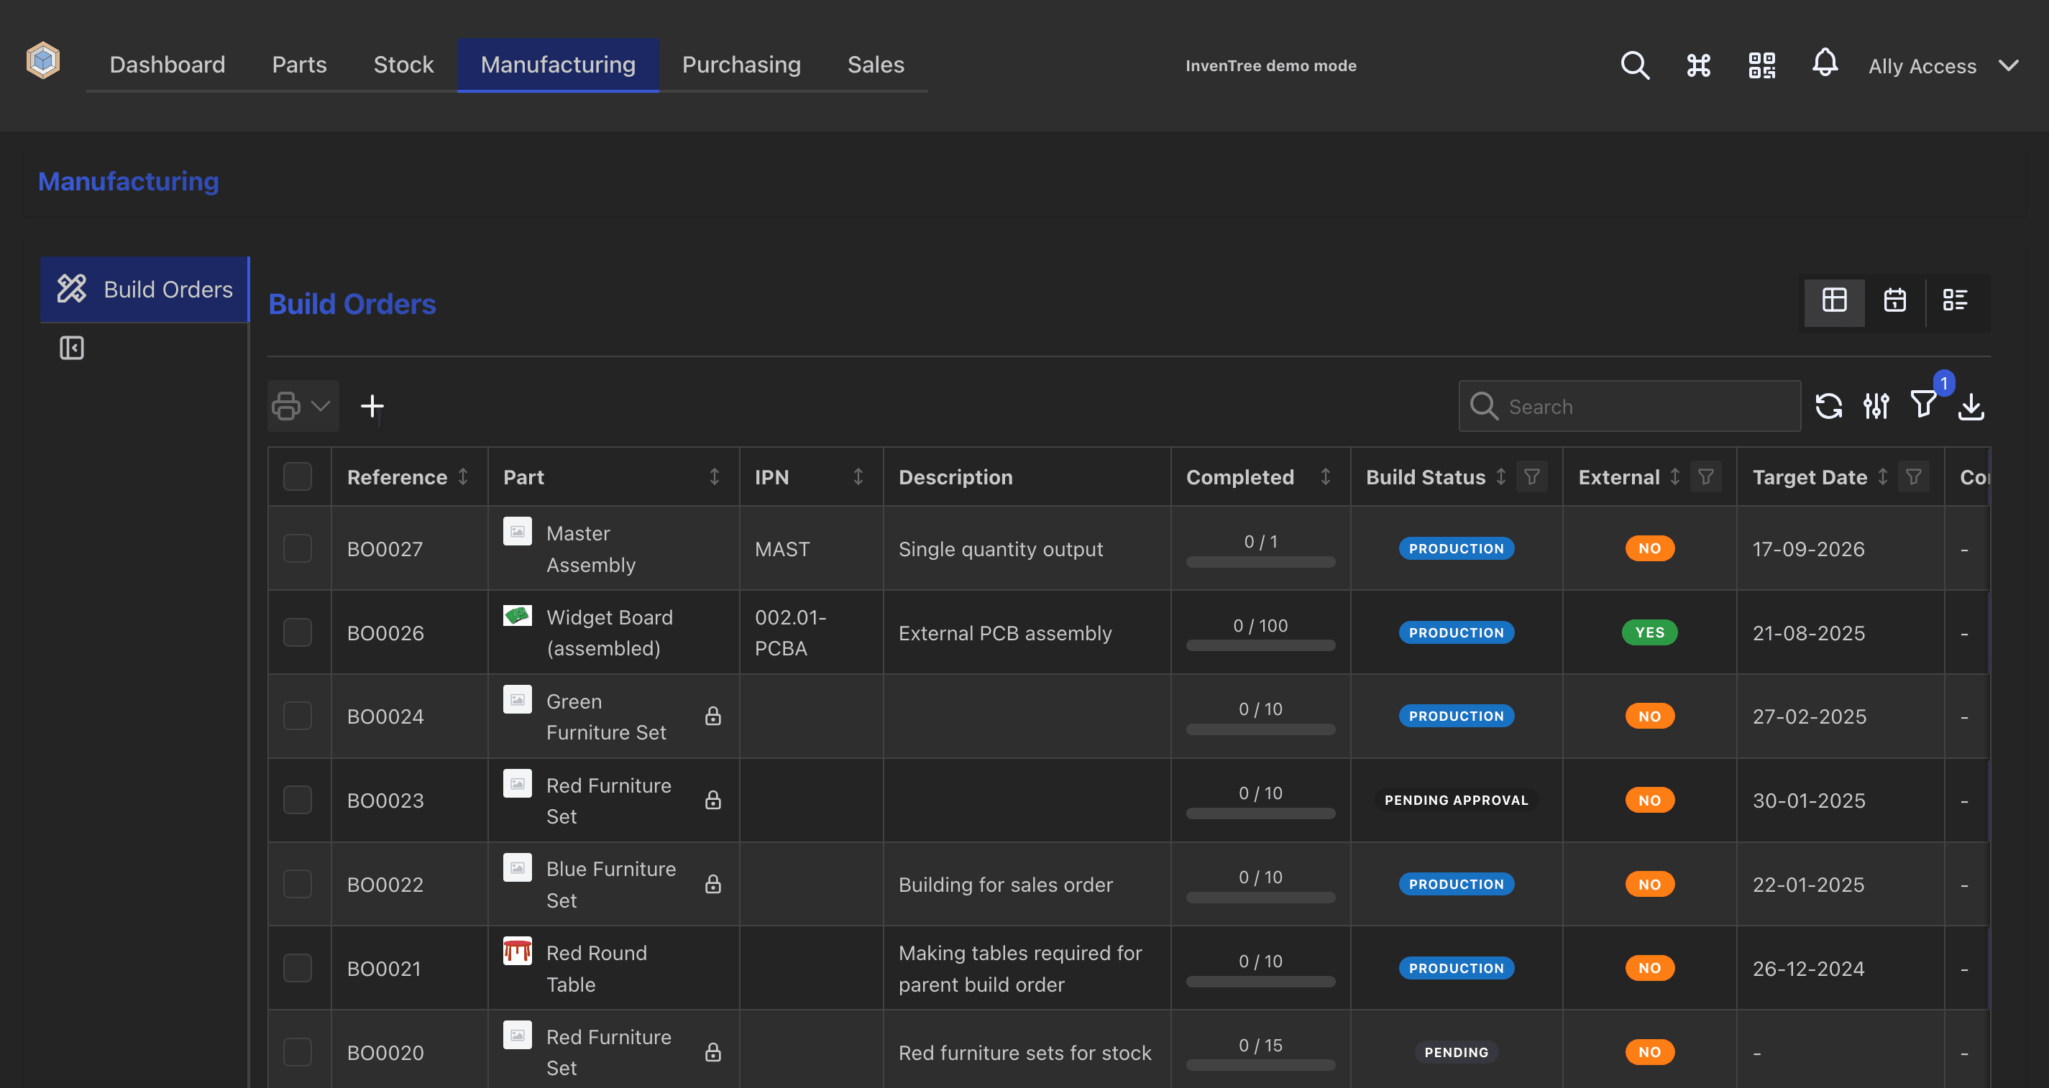
Task: Click BO0026 completed progress bar
Action: 1260,646
